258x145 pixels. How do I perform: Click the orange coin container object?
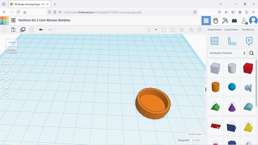tap(153, 103)
